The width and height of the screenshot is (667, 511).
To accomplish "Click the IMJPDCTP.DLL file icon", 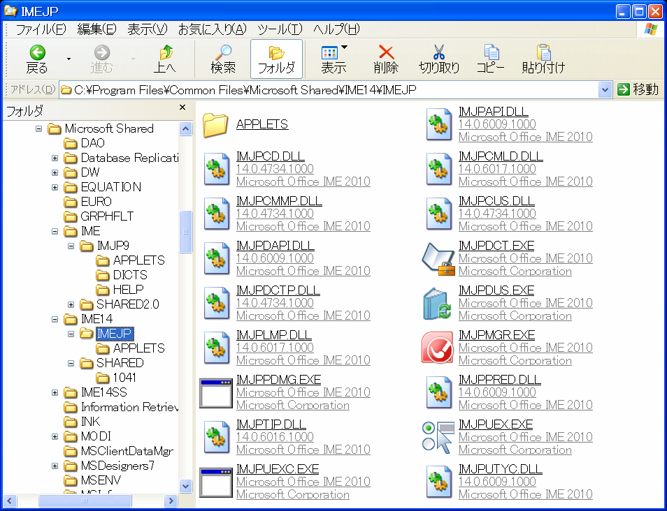I will [x=216, y=303].
